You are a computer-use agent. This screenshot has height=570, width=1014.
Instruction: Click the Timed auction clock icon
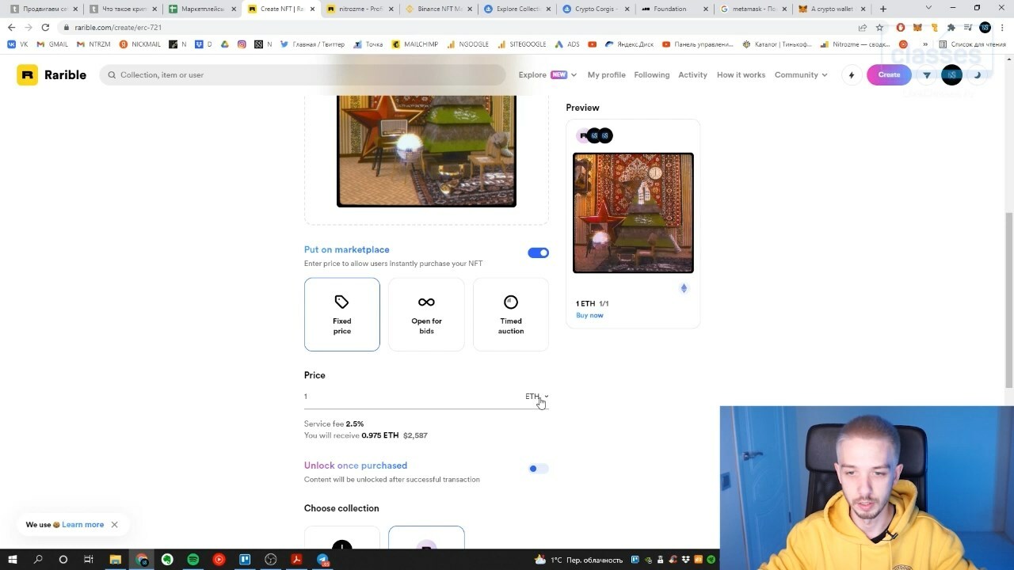click(511, 302)
